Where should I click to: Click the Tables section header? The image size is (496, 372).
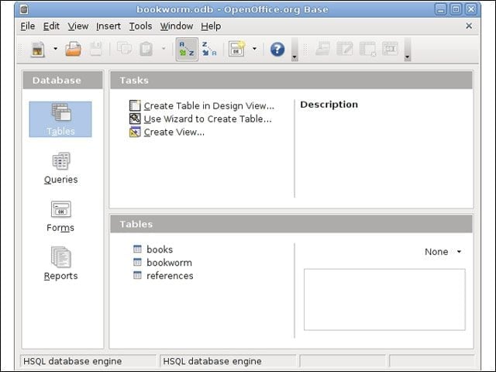[x=291, y=224]
